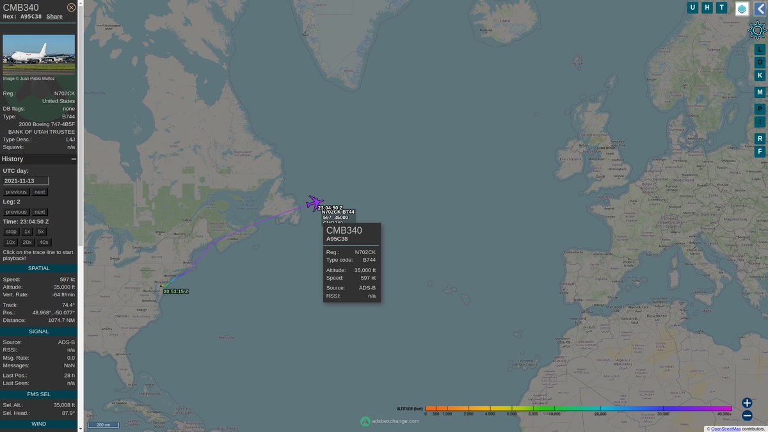768x432 pixels.
Task: Click the SPATIAL section header
Action: pos(39,268)
